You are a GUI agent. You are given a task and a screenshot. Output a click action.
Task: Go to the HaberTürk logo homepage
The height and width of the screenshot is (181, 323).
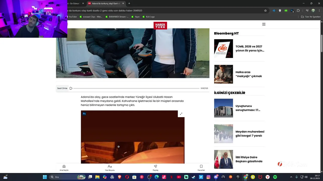160,25
